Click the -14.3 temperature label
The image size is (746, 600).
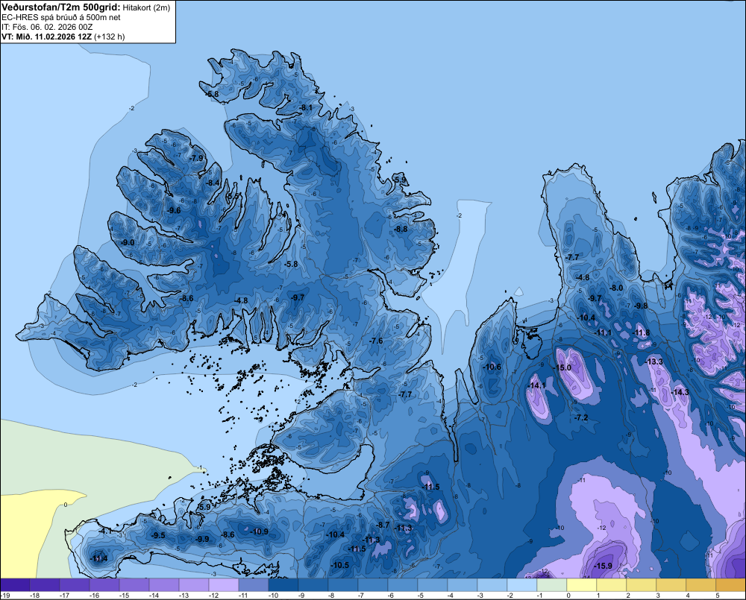point(680,392)
